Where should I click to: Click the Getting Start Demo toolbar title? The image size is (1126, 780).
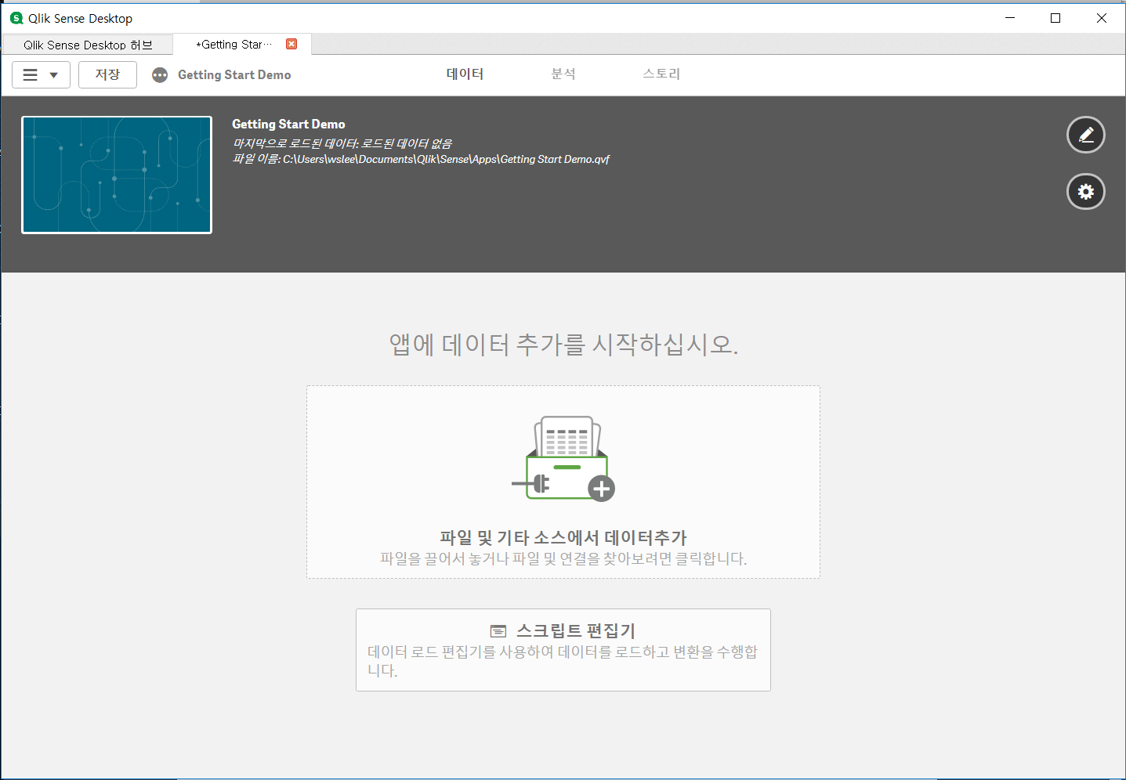(234, 75)
